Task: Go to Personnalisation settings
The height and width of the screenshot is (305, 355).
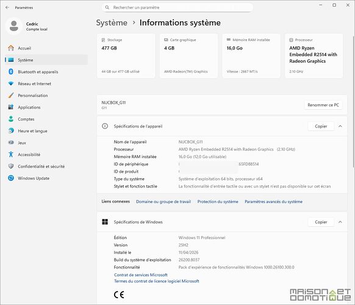Action: (46, 95)
